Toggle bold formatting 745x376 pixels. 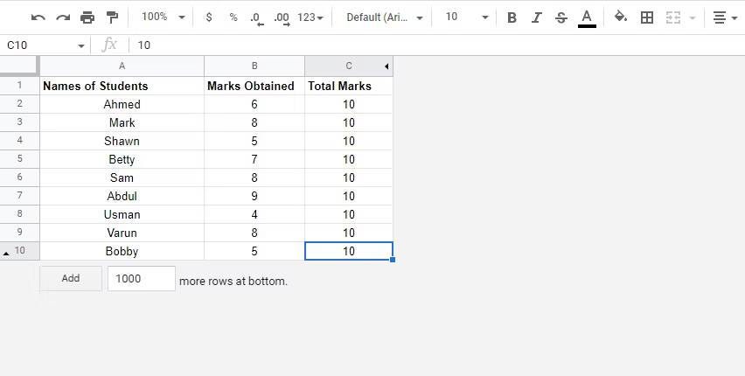(x=512, y=18)
